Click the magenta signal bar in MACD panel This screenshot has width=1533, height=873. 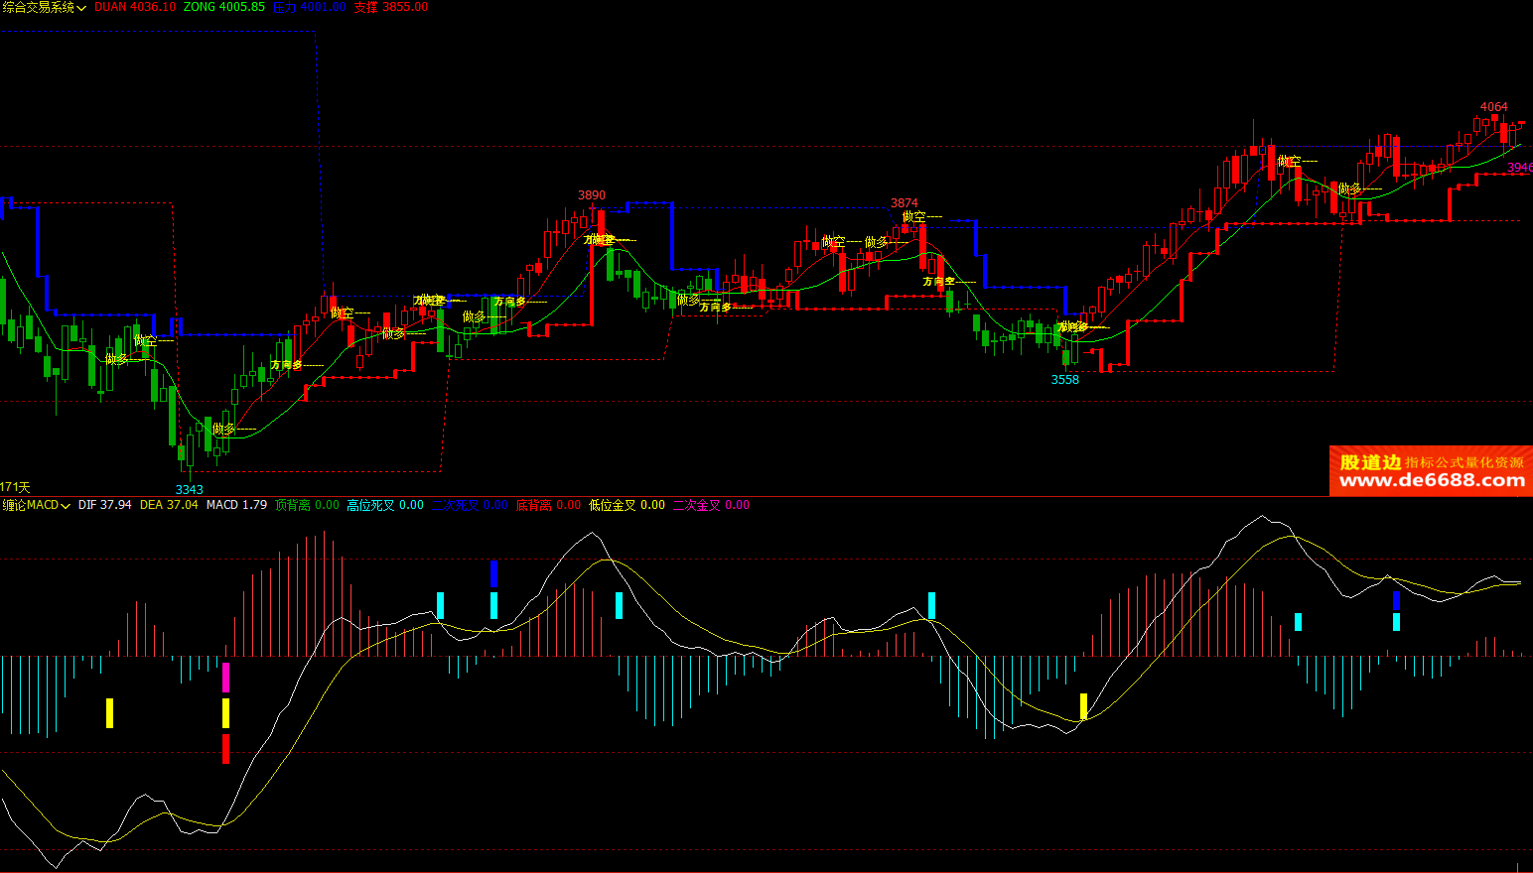coord(226,678)
